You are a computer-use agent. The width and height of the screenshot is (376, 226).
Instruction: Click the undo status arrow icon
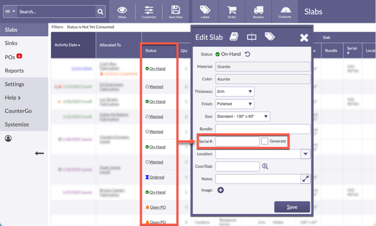(x=248, y=54)
